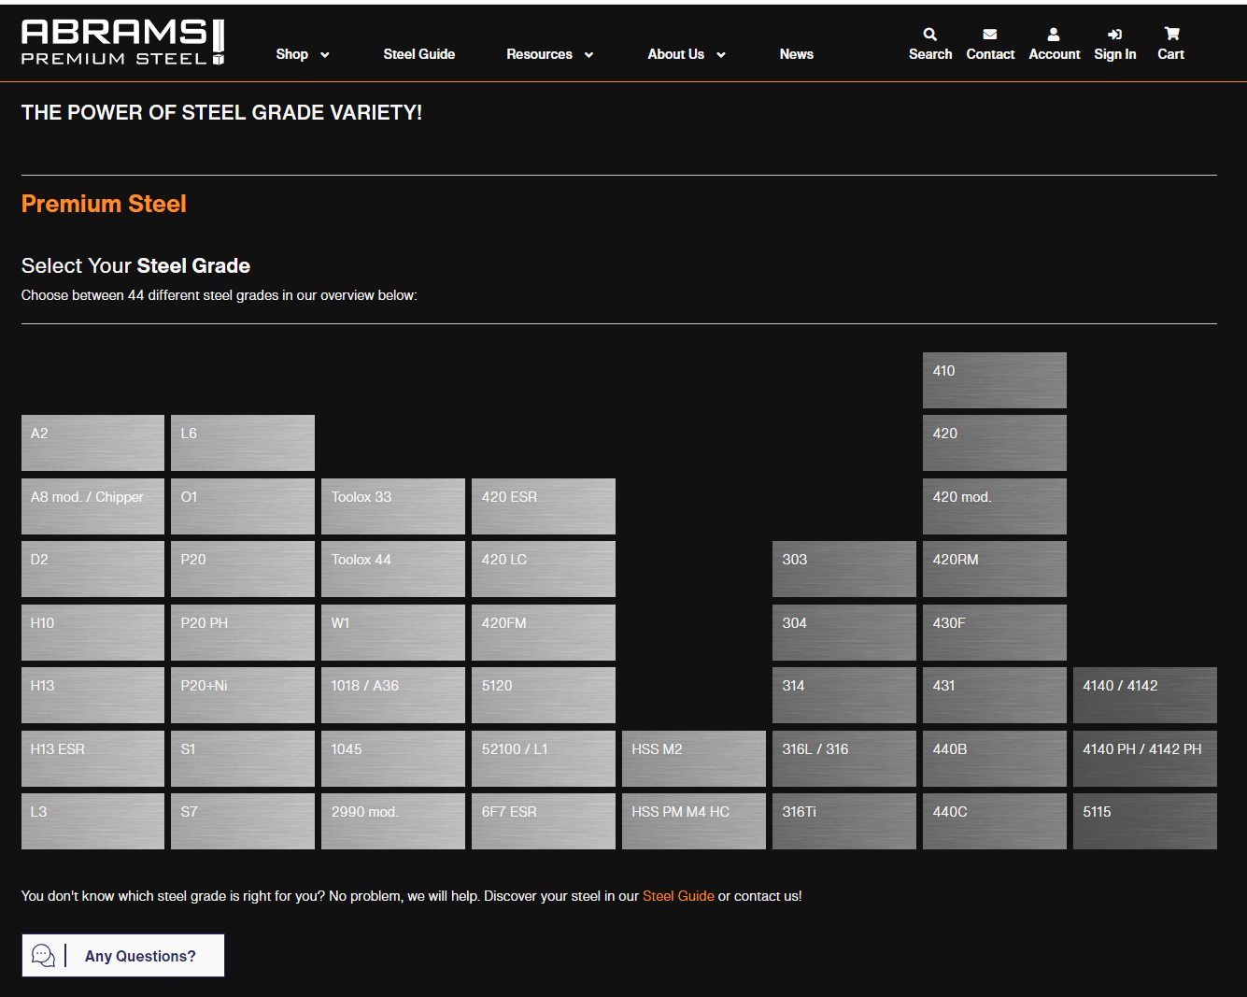Choose the HSS PM M4 HC tile
The height and width of the screenshot is (997, 1247).
click(693, 821)
